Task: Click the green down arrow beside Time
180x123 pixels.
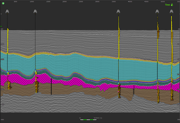Action: (172, 5)
